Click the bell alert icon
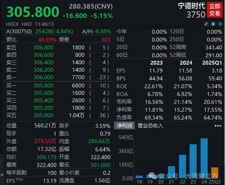Image resolution: width=225 pixels, height=185 pixels. click(213, 24)
